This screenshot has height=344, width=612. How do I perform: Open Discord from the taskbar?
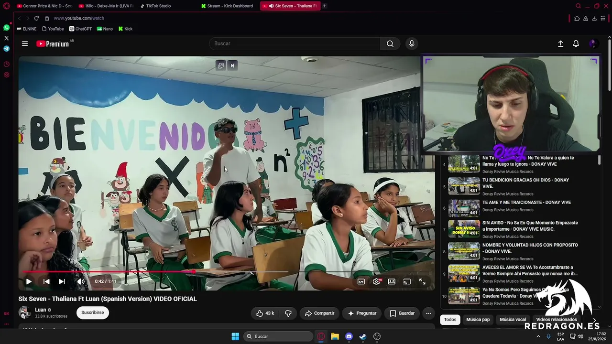tap(349, 336)
